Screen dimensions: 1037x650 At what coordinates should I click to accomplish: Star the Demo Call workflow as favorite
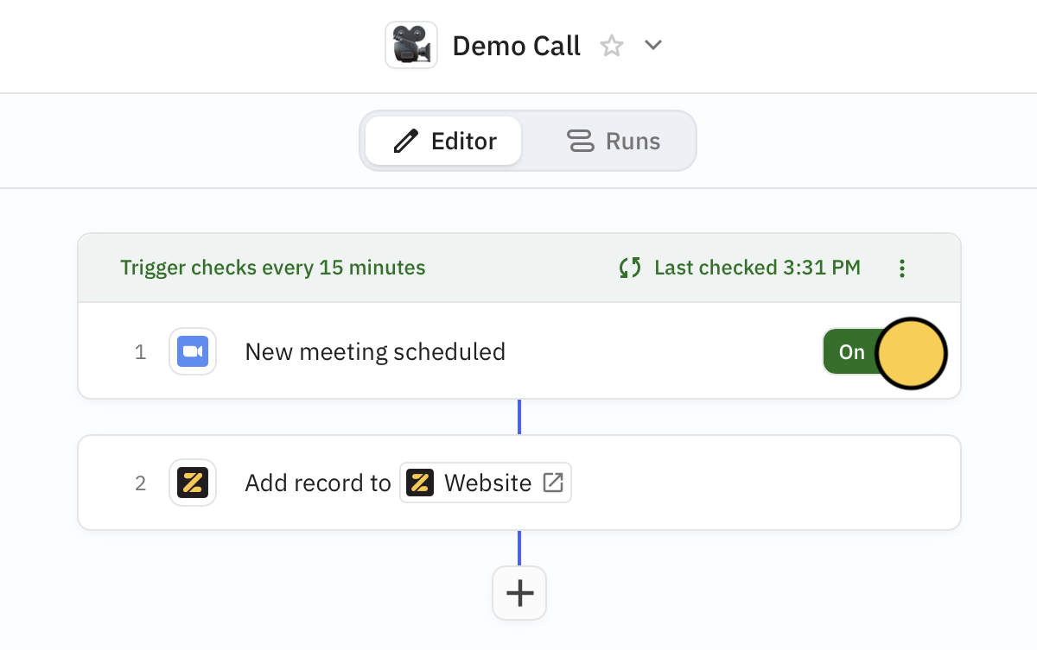pyautogui.click(x=612, y=46)
